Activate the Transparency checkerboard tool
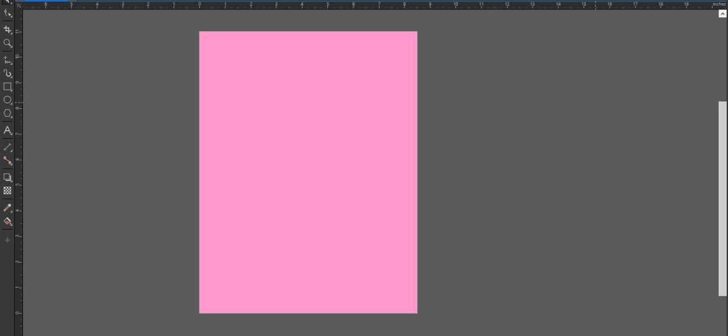Screen dimensions: 728x336 click(7, 191)
